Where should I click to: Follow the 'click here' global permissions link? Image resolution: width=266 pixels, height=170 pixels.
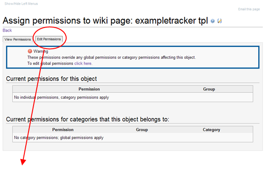coord(83,63)
